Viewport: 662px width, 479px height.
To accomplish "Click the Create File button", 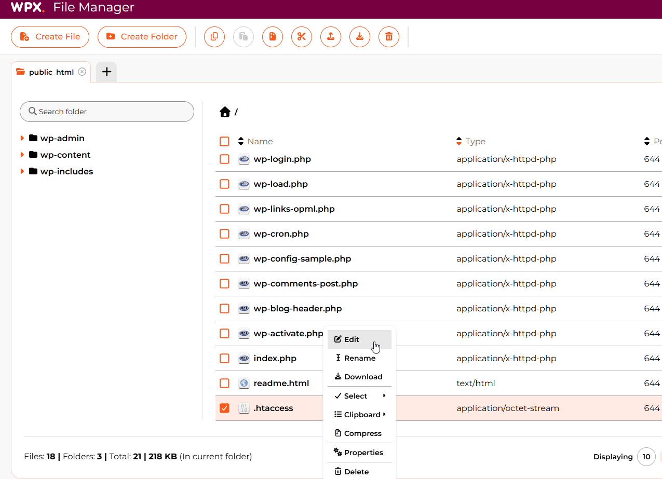I will pos(50,37).
